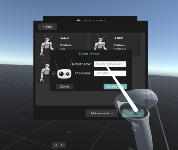Confirm with Add this robot button

(115, 87)
